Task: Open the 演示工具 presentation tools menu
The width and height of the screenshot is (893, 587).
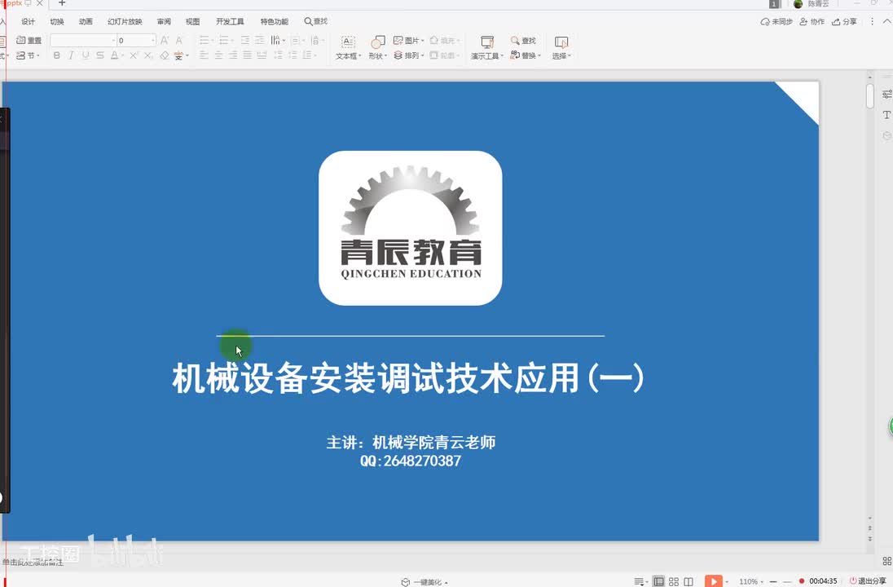Action: click(487, 48)
